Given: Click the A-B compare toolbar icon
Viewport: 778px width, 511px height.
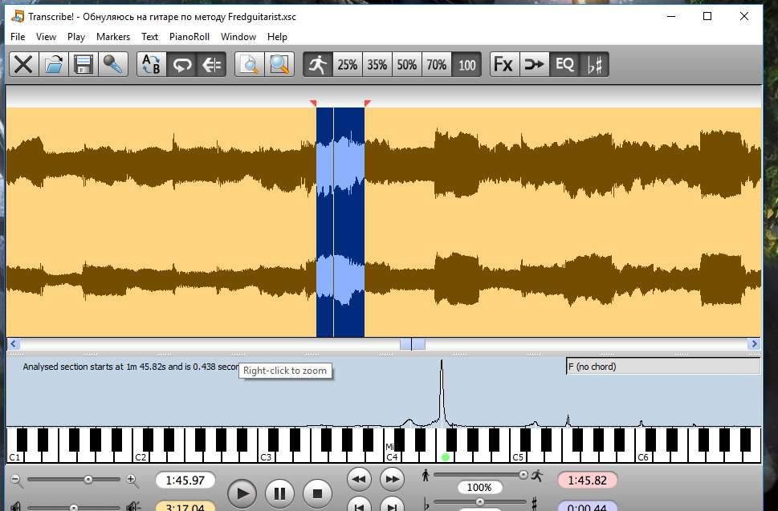Looking at the screenshot, I should point(151,64).
